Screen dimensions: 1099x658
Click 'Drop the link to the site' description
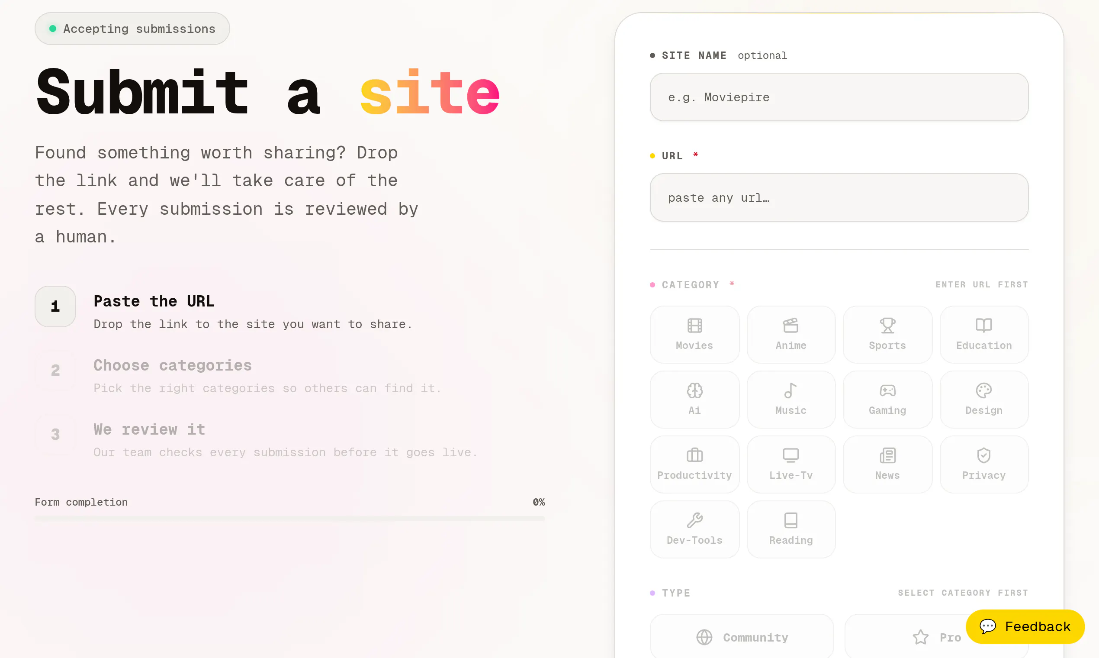(253, 324)
